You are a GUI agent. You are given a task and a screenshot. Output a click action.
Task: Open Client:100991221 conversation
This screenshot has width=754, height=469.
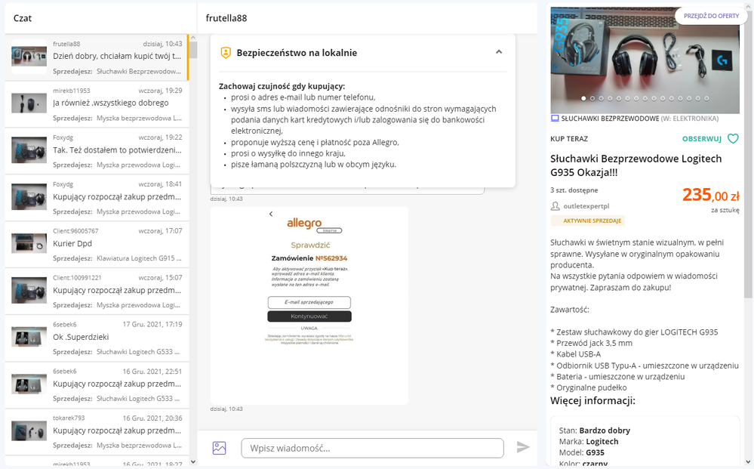point(97,291)
